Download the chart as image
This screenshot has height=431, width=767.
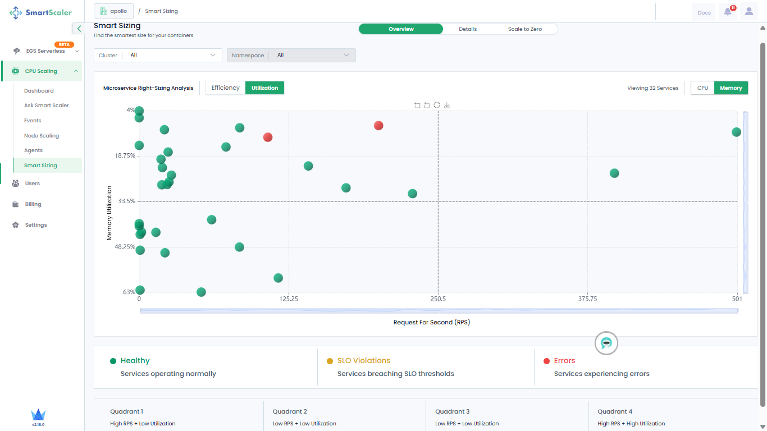tap(447, 105)
